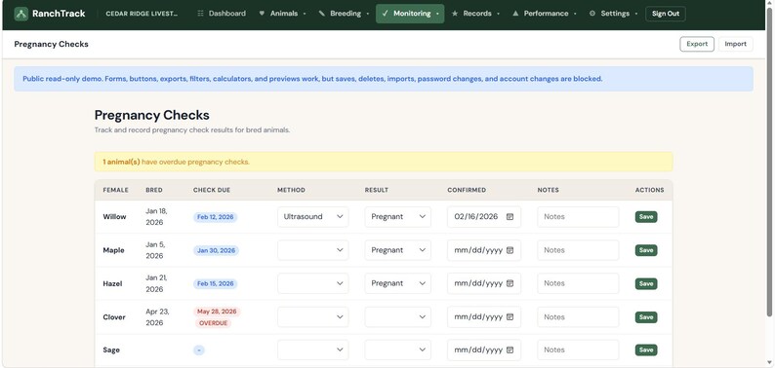Click the CHECK DUE column header
The image size is (775, 368).
[x=212, y=190]
